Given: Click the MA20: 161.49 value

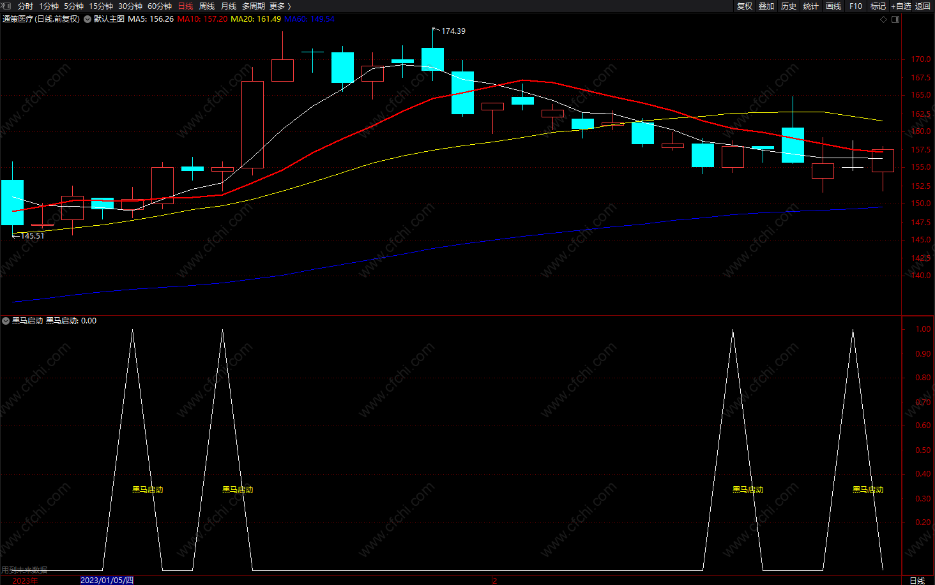Looking at the screenshot, I should 255,19.
